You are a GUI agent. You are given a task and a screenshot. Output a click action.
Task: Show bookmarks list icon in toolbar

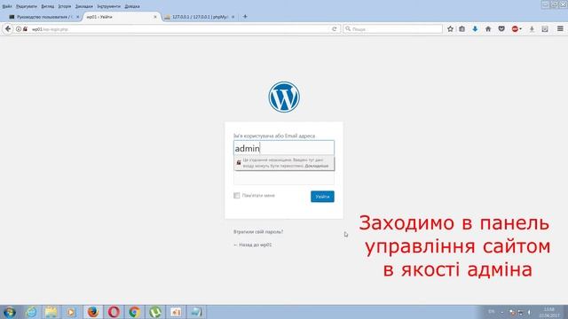pyautogui.click(x=461, y=29)
